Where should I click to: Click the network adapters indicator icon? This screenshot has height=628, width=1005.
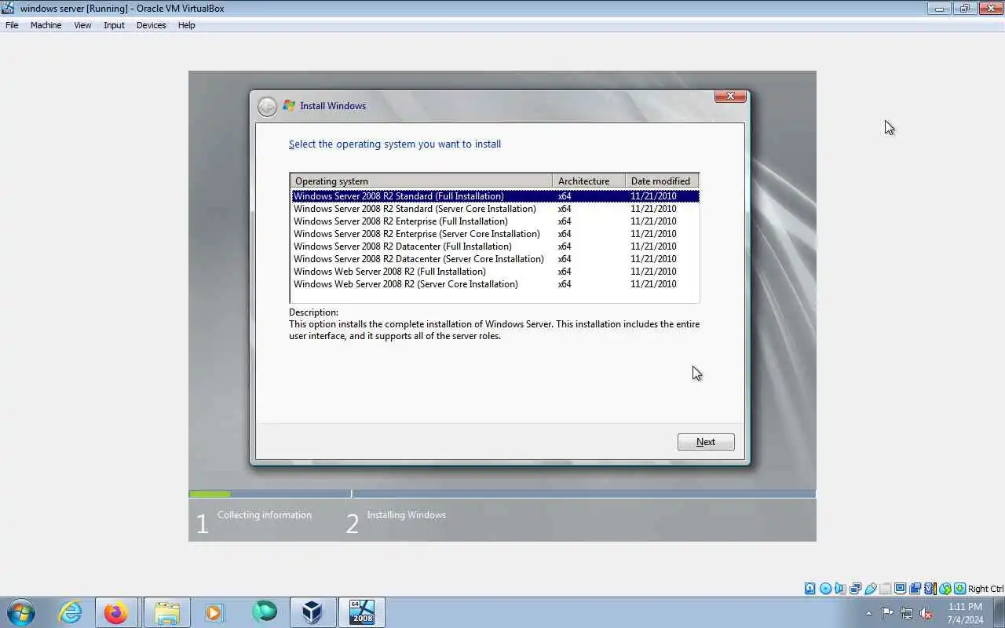point(855,589)
